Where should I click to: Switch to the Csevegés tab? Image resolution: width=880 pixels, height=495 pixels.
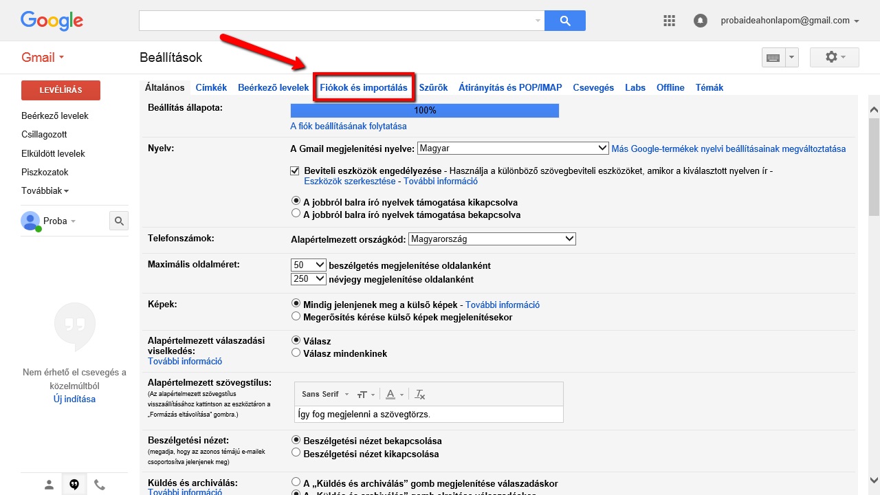point(593,87)
